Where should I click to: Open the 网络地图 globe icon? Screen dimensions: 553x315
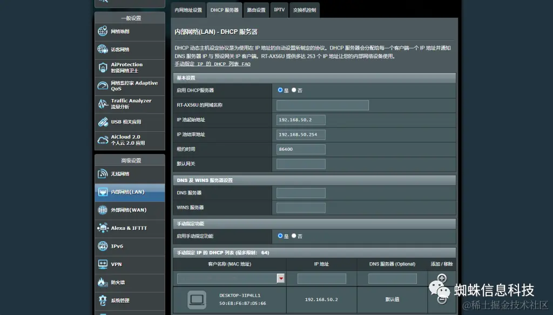[103, 31]
